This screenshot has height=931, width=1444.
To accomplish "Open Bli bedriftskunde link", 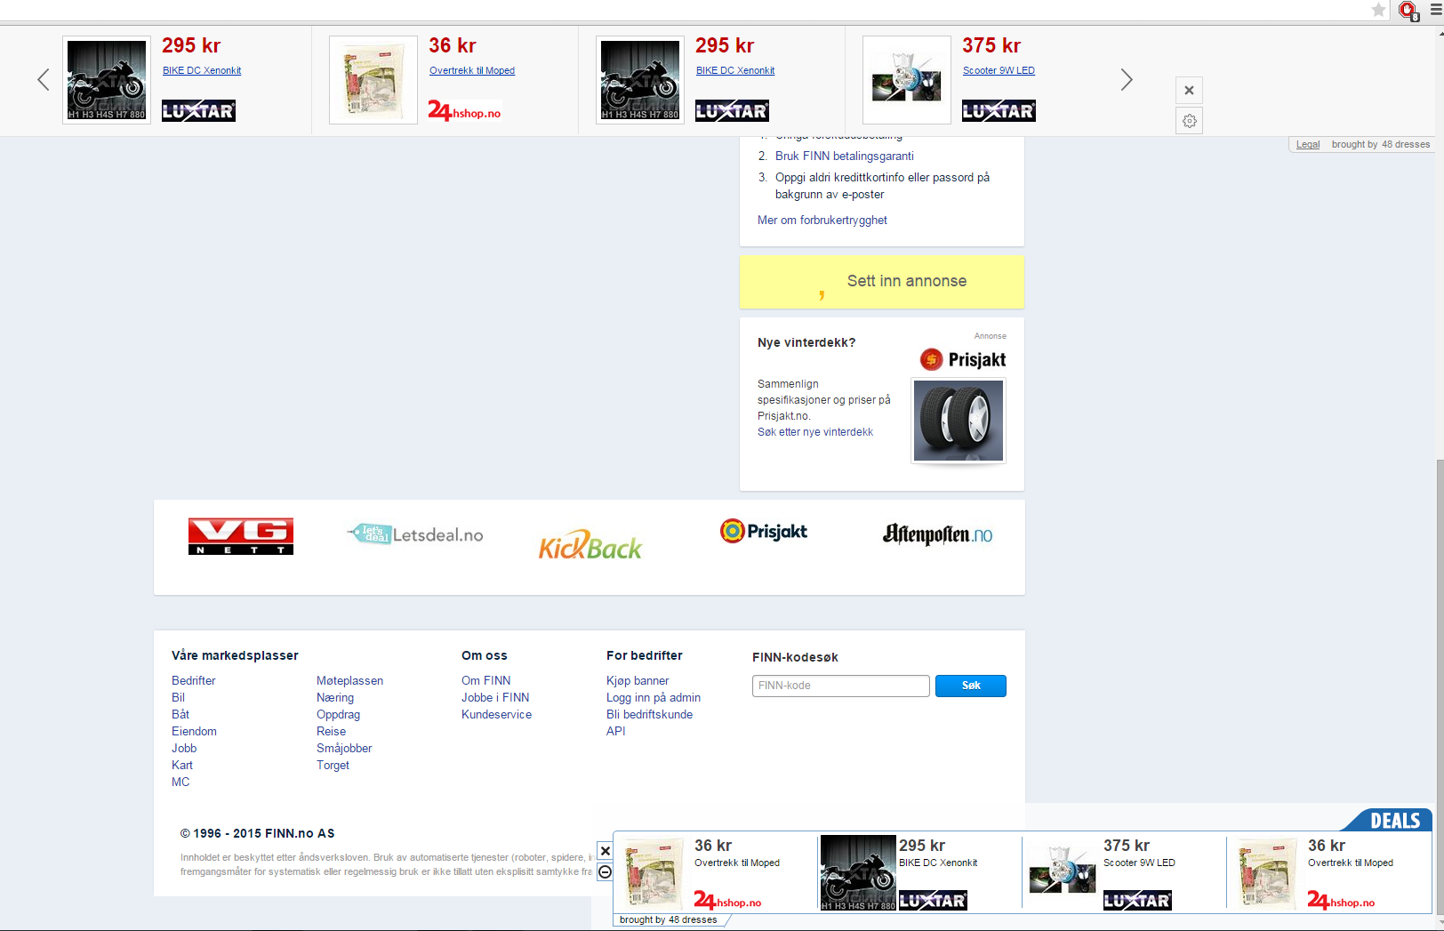I will (649, 714).
